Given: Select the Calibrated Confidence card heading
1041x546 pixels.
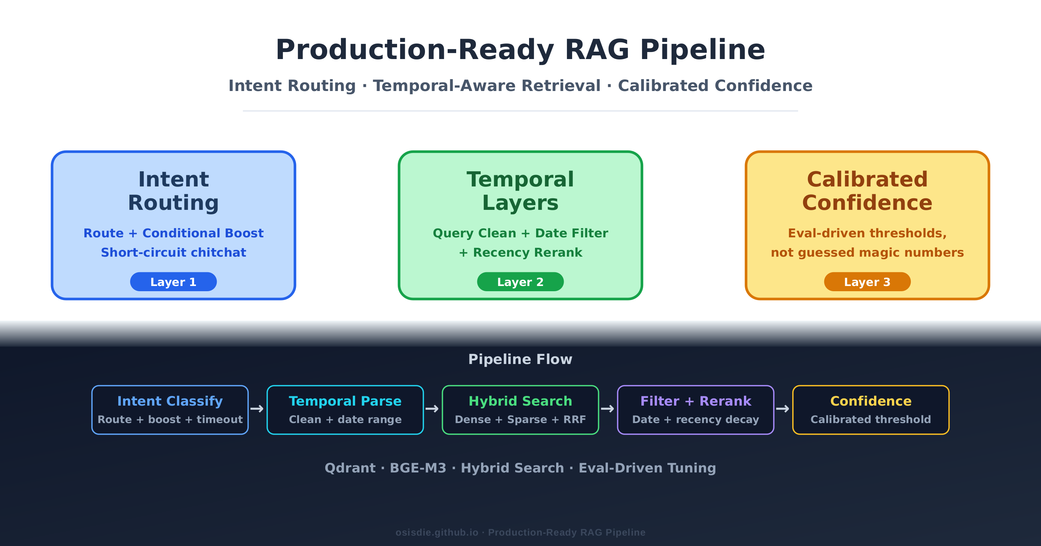Looking at the screenshot, I should 867,191.
